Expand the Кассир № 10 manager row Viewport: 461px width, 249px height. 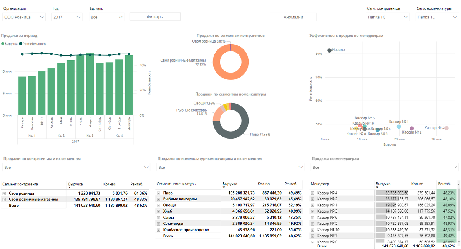313,230
